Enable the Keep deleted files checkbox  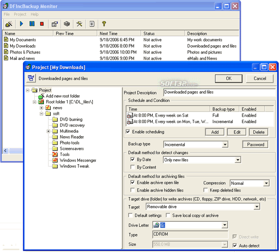click(206, 190)
